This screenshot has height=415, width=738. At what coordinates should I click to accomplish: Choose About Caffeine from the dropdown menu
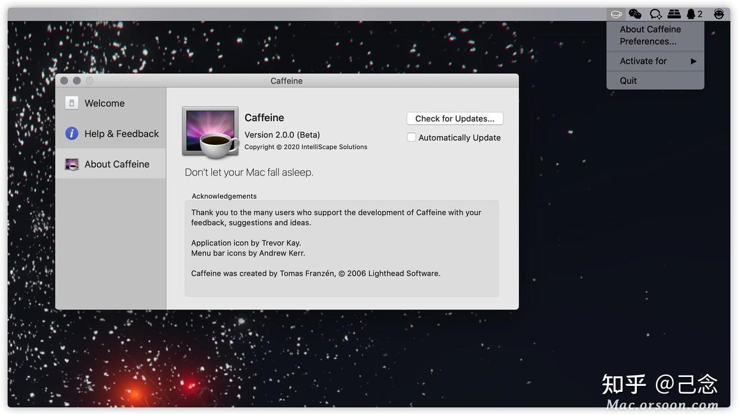click(x=650, y=29)
